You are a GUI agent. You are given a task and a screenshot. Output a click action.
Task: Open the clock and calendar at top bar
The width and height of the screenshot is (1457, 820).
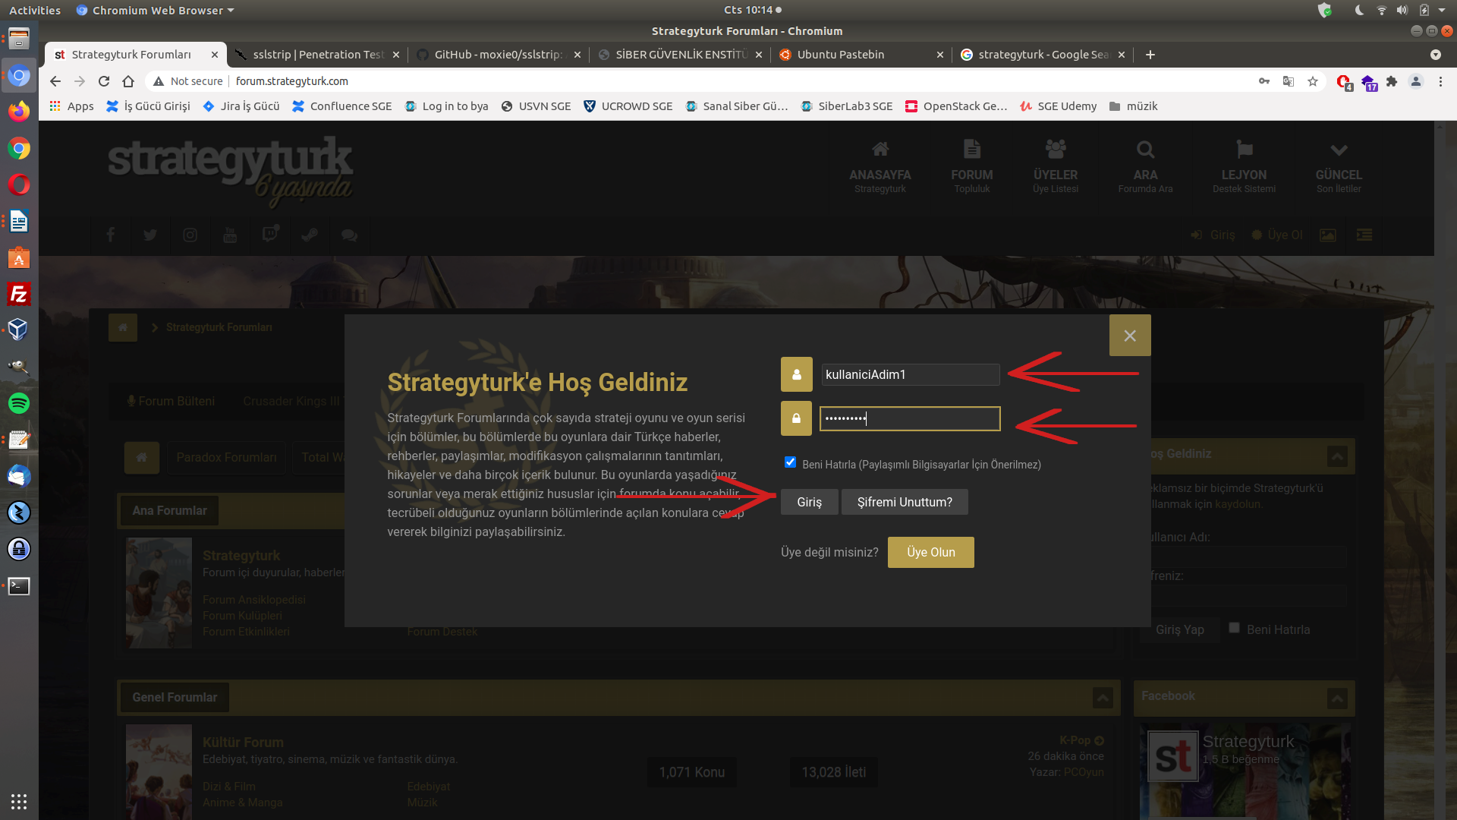(752, 10)
